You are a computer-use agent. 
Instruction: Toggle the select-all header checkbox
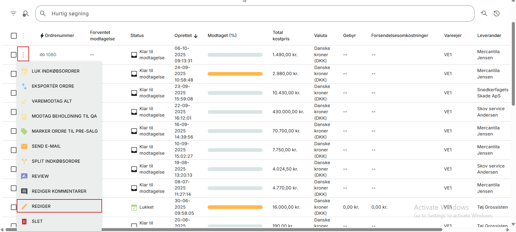coord(14,36)
